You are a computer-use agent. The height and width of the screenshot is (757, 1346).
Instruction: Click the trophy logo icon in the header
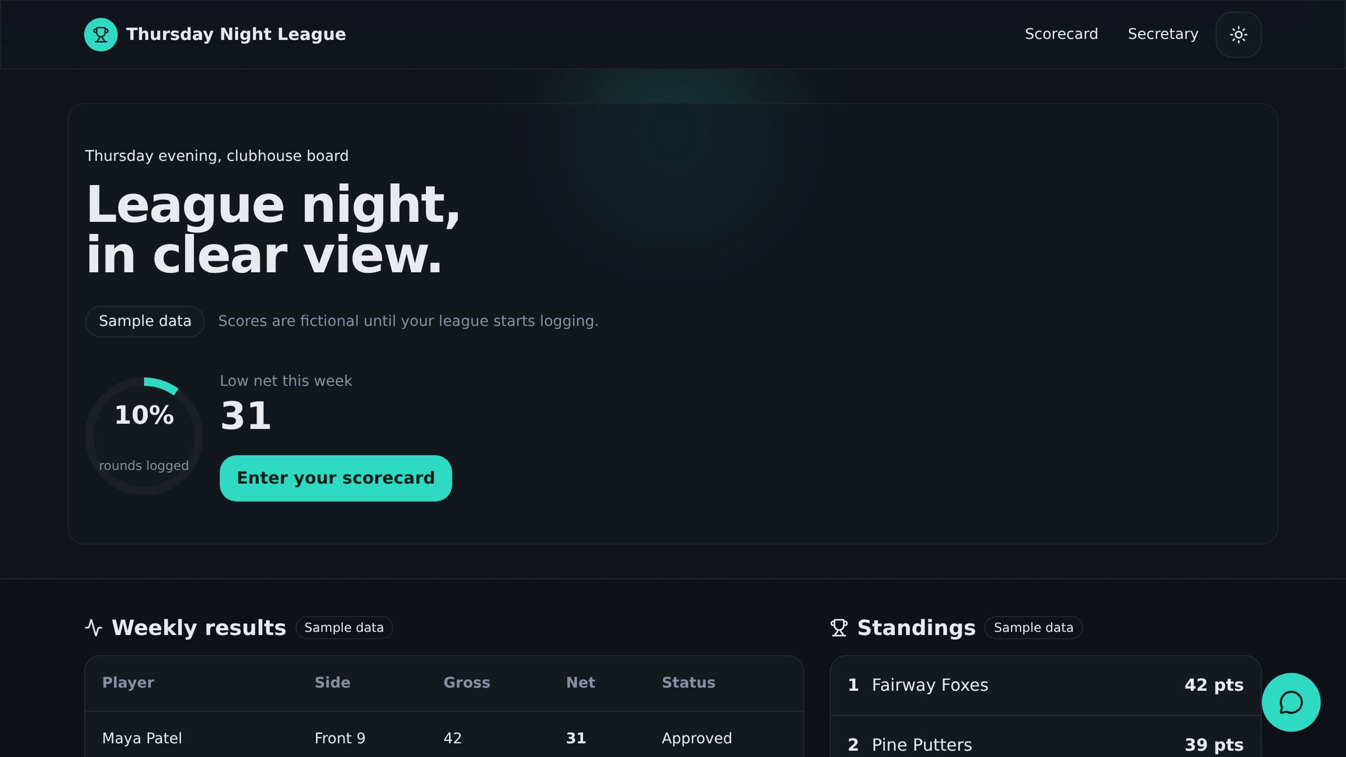coord(101,35)
